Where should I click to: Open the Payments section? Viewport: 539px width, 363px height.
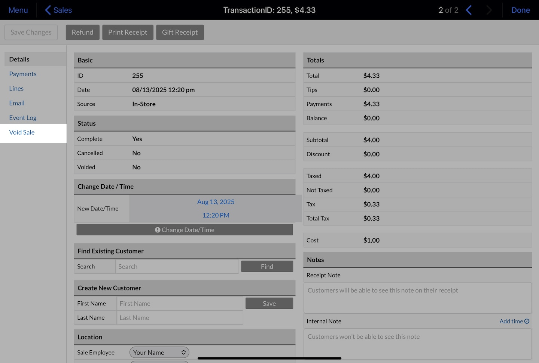pyautogui.click(x=23, y=74)
